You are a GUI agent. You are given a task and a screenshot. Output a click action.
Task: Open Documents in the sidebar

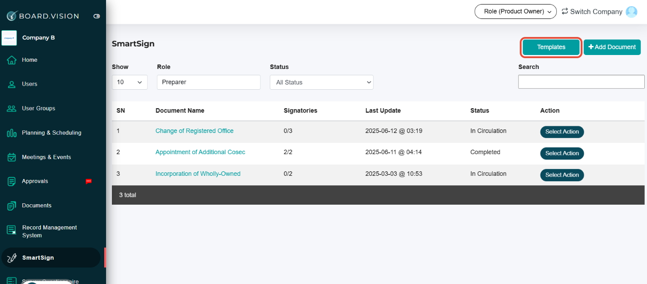pyautogui.click(x=37, y=206)
